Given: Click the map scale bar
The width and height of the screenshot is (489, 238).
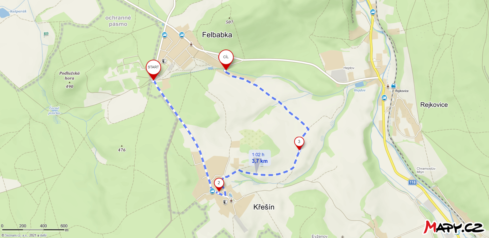Looking at the screenshot, I should coord(33,230).
